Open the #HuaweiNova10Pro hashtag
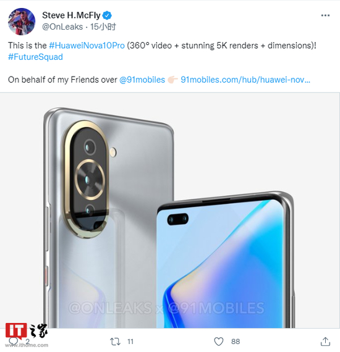Viewport: 340px width, 352px height. 87,46
